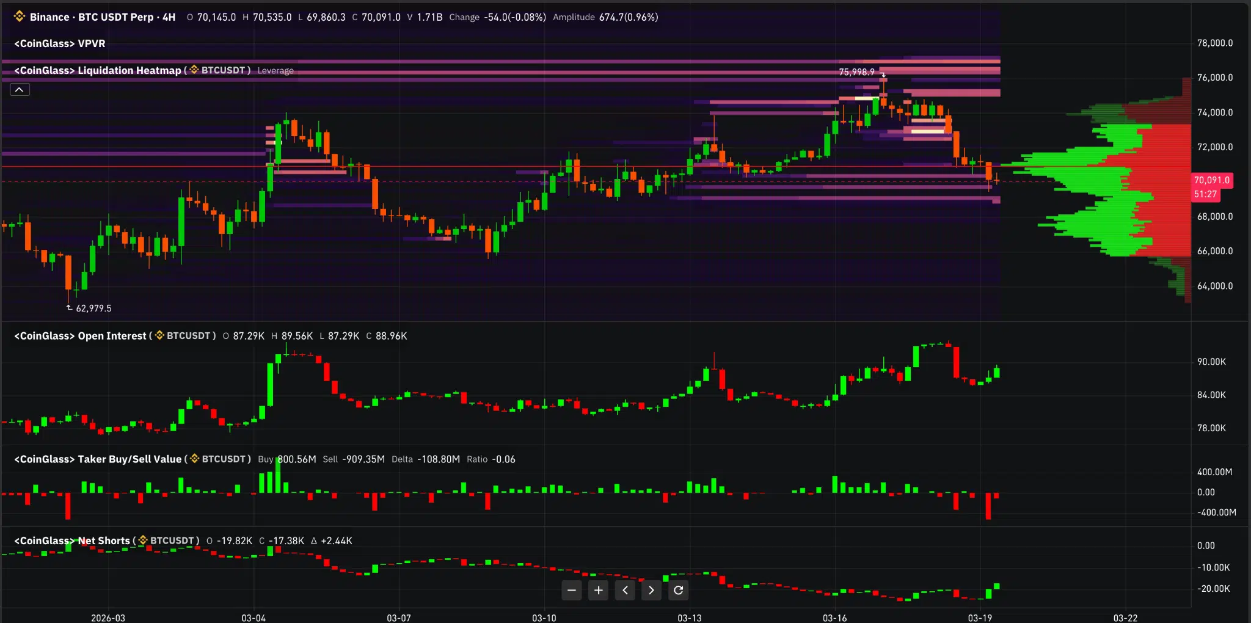Switch to the Leverage view on the heatmap
Viewport: 1251px width, 623px height.
click(x=277, y=70)
